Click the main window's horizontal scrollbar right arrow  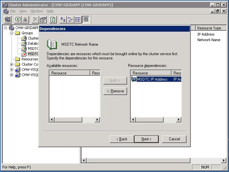[223, 161]
